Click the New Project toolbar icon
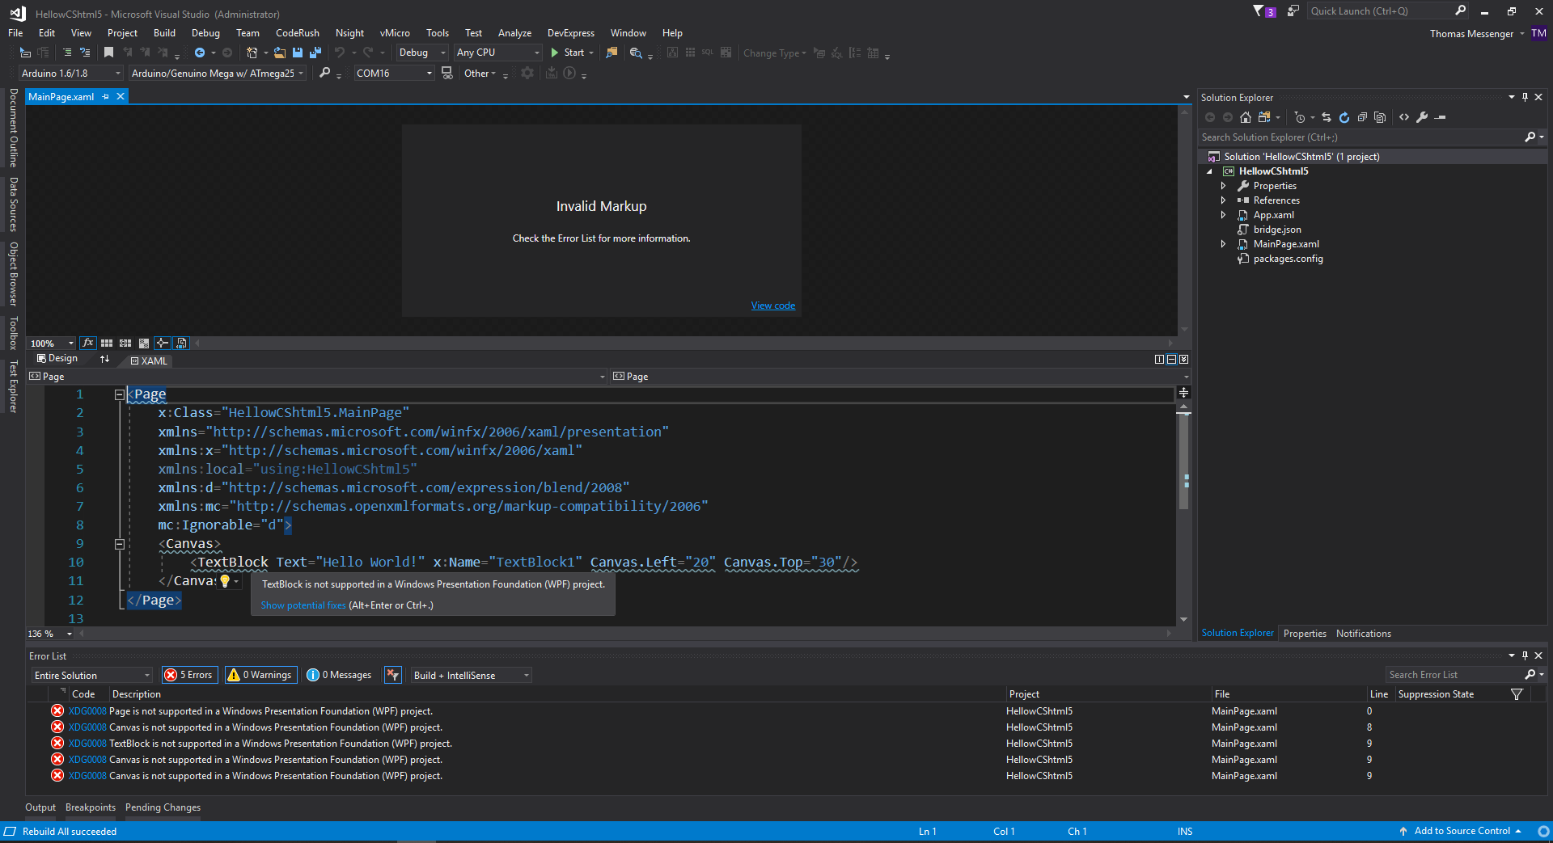 tap(252, 53)
